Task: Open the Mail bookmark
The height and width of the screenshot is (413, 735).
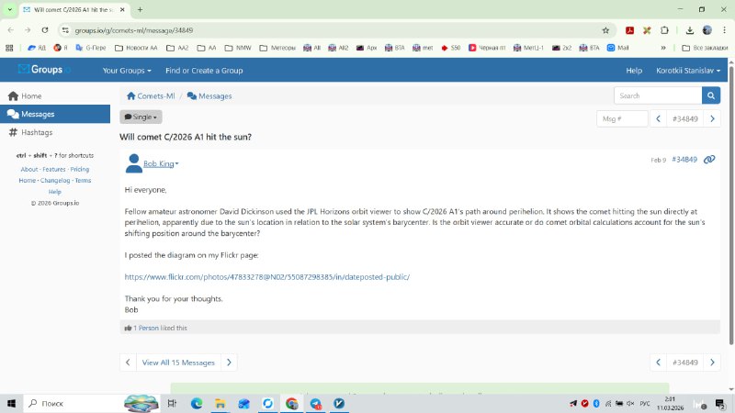Action: click(x=617, y=48)
